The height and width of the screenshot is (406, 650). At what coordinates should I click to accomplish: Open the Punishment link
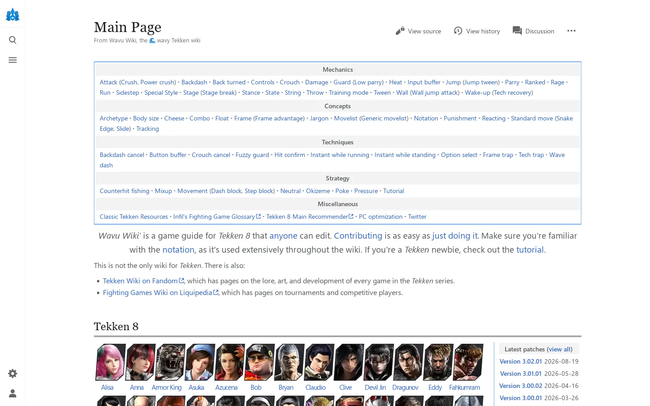(460, 118)
